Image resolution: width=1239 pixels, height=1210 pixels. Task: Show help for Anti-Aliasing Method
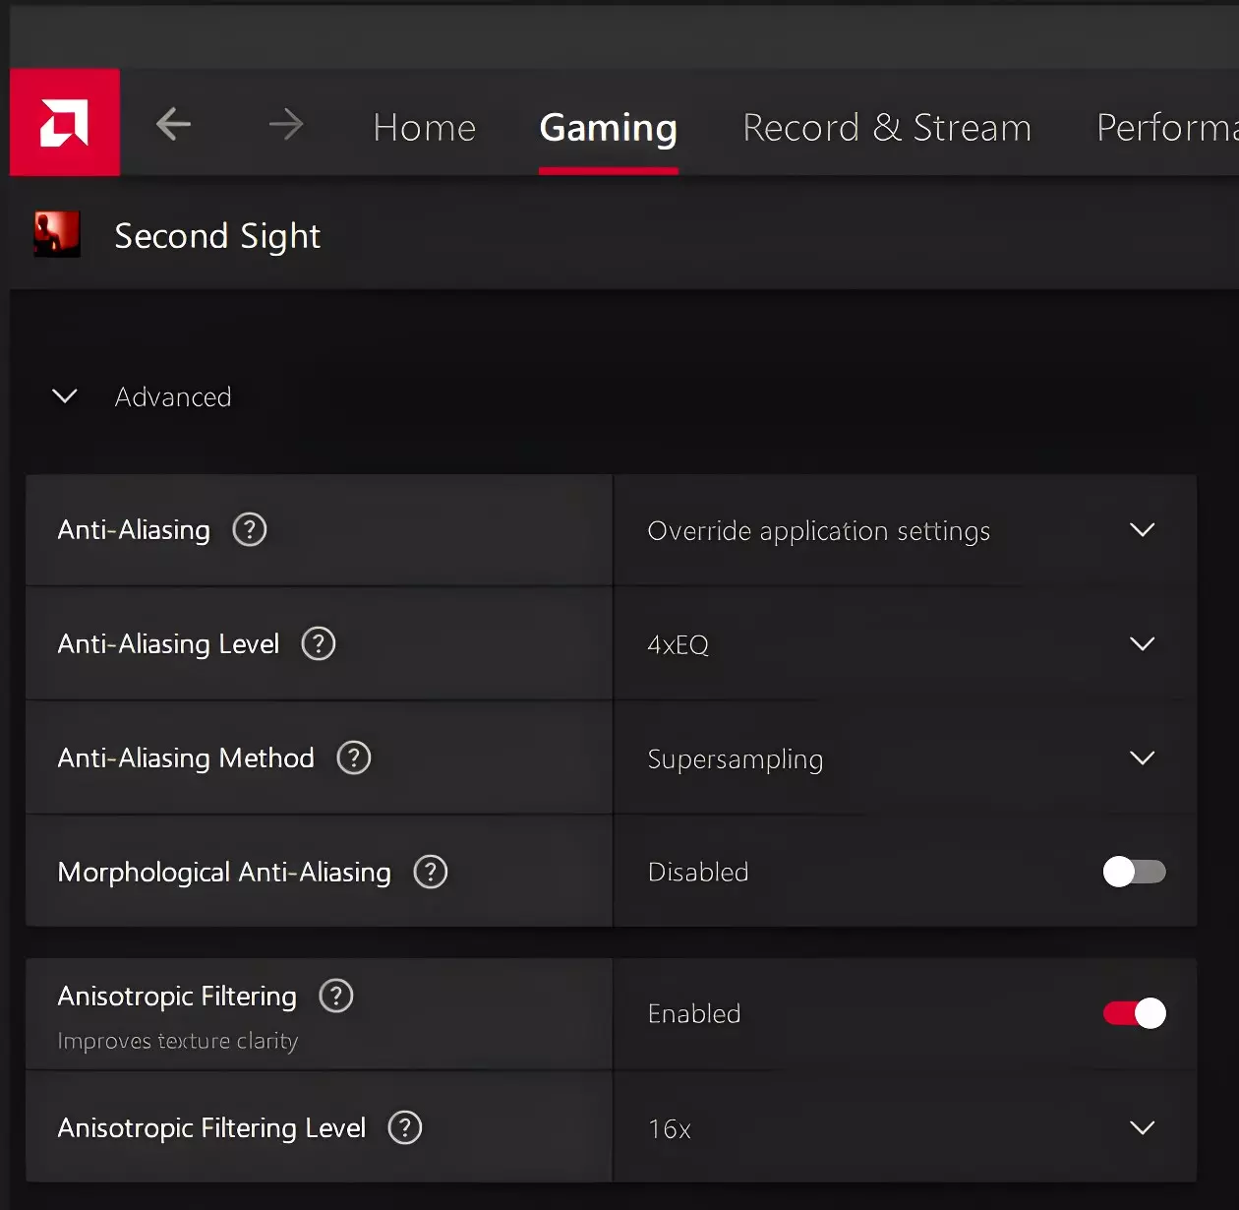pos(354,757)
